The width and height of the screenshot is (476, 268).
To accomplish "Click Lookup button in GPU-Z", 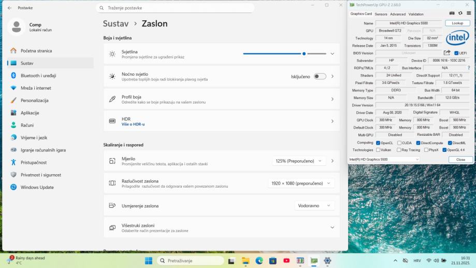I will coord(457,23).
